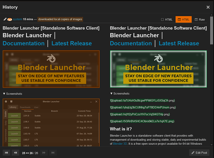Switch to the Raw diff view
The width and height of the screenshot is (214, 158).
(200, 20)
